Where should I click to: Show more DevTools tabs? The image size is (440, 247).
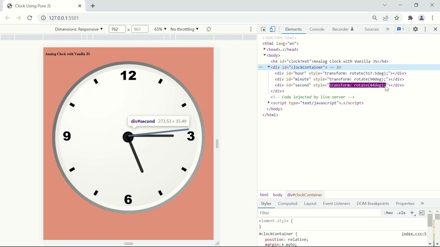click(388, 29)
